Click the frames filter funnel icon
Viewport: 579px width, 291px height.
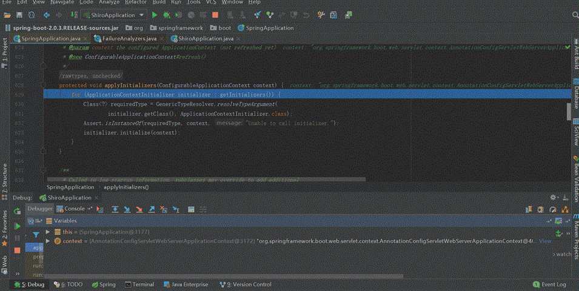[36, 234]
